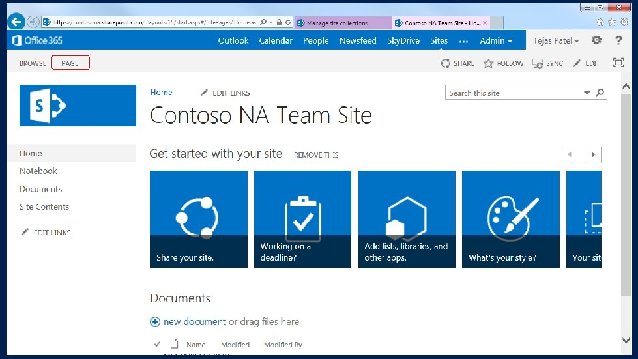Screen dimensions: 638x359
Task: Open the SharePoint settings gear icon
Action: 596,40
